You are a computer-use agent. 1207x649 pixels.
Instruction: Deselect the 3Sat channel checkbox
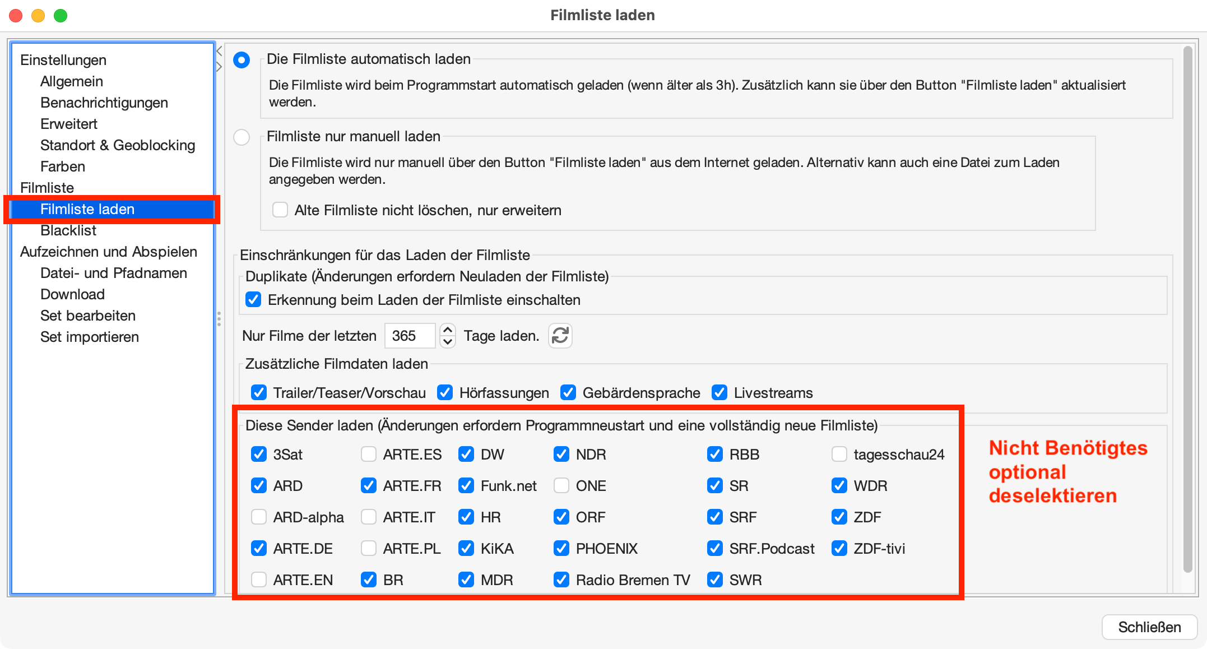coord(259,455)
